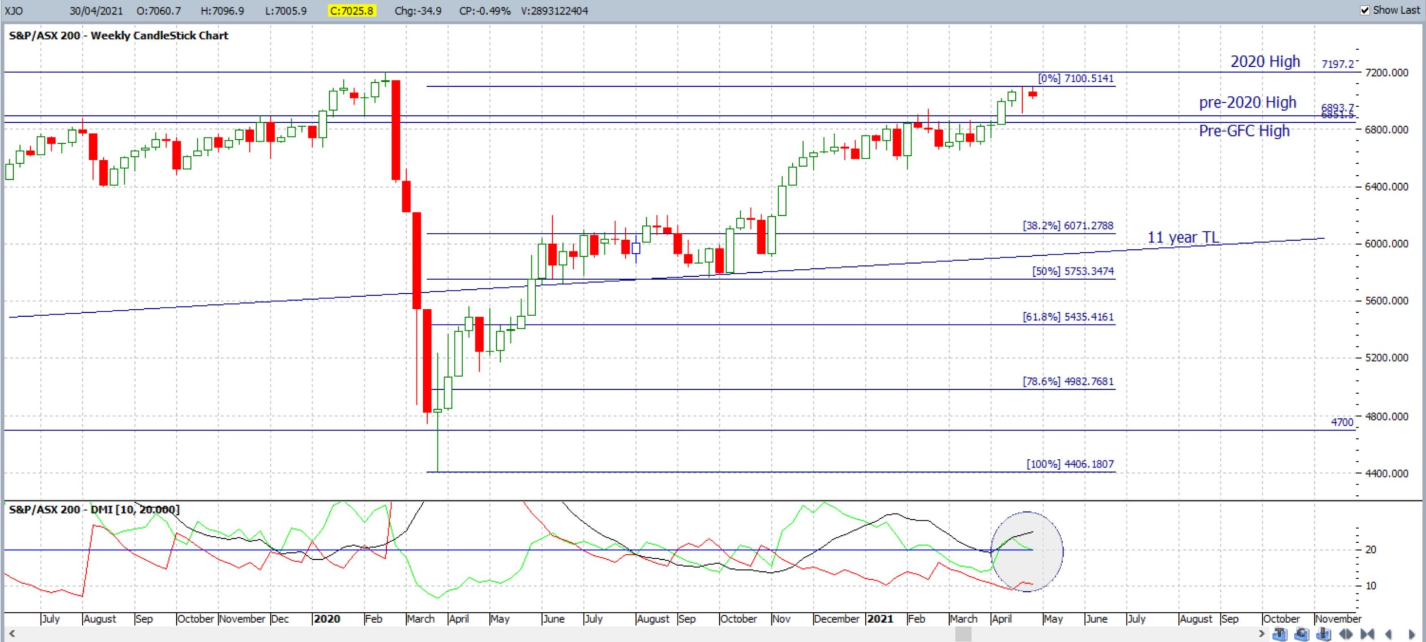
Task: Click the [0%] 7100.5141 Fibonacci label
Action: click(x=1076, y=78)
